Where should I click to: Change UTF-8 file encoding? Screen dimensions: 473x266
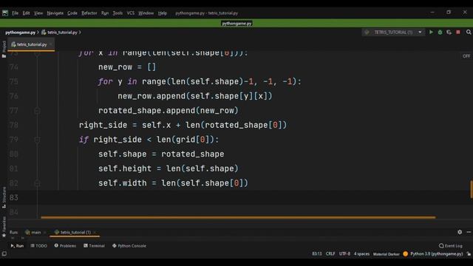[x=344, y=254]
